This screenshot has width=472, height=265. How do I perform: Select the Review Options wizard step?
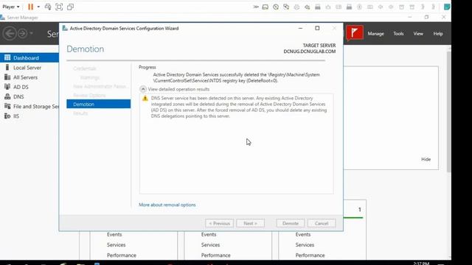coord(89,95)
